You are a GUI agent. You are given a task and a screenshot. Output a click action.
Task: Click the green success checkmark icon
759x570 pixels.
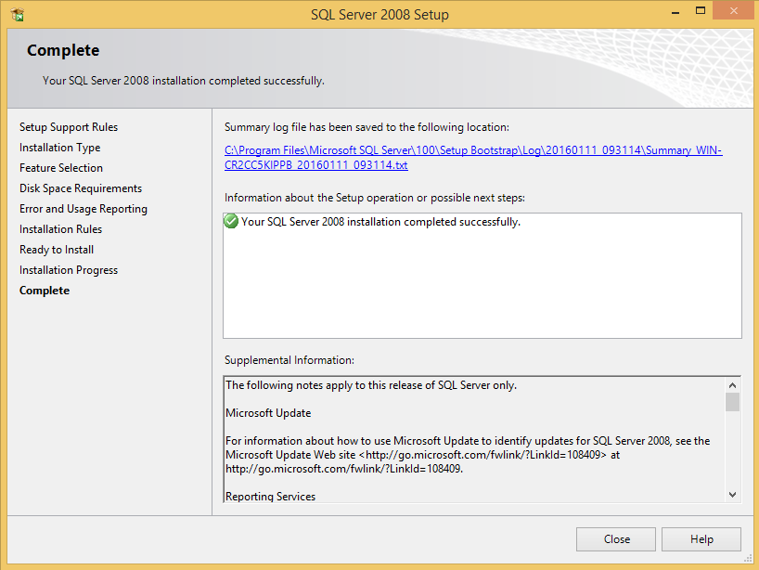click(231, 221)
